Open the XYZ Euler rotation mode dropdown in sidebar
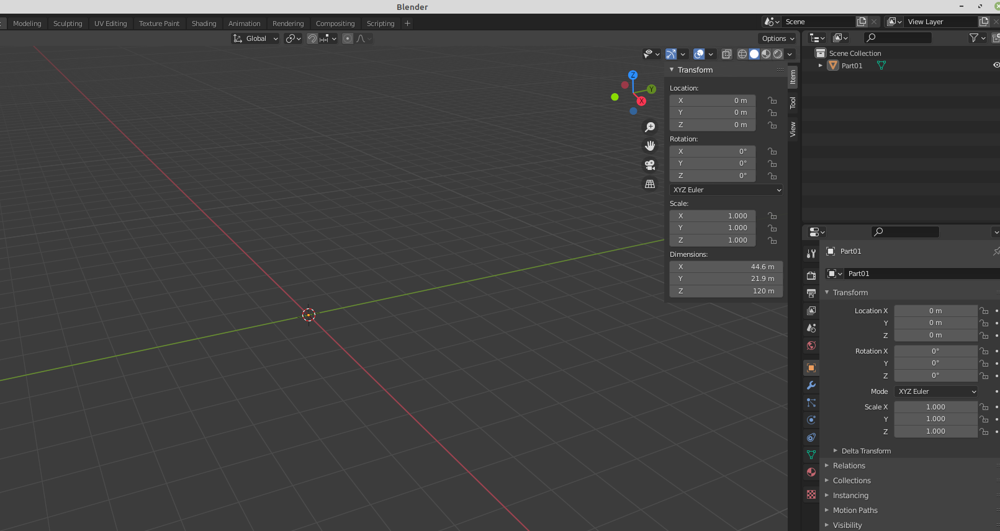Image resolution: width=1000 pixels, height=531 pixels. (726, 190)
